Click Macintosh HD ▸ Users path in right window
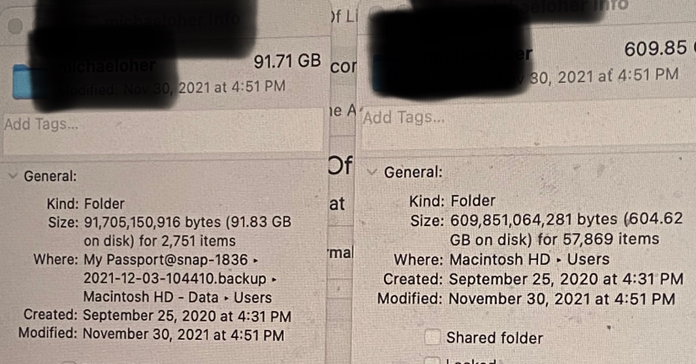 tap(530, 259)
